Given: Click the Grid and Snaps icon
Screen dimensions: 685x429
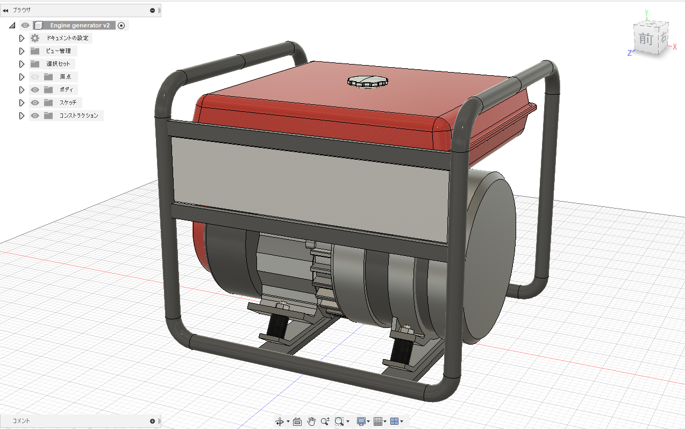Looking at the screenshot, I should [x=377, y=421].
